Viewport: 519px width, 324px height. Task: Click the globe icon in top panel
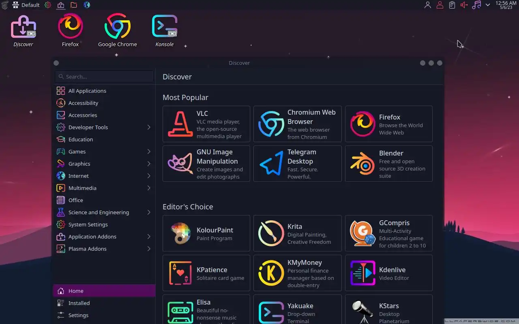87,5
